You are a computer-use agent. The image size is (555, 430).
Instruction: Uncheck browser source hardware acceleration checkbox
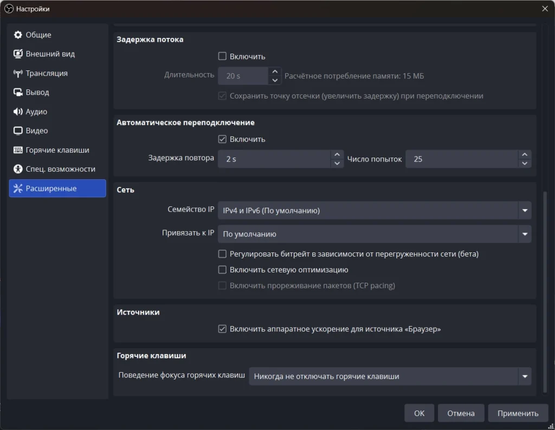[x=222, y=329]
